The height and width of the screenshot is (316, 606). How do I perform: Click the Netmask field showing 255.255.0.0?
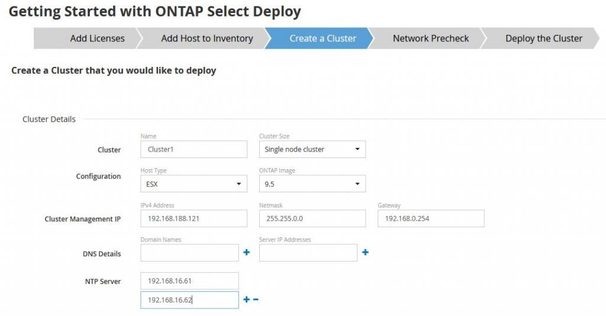312,218
